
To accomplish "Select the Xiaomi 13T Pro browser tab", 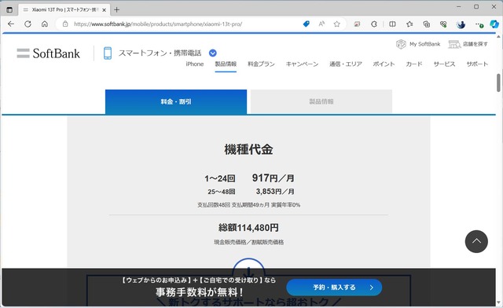I will (x=64, y=10).
